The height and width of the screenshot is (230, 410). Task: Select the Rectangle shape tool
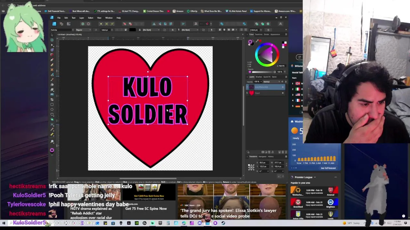(x=52, y=104)
